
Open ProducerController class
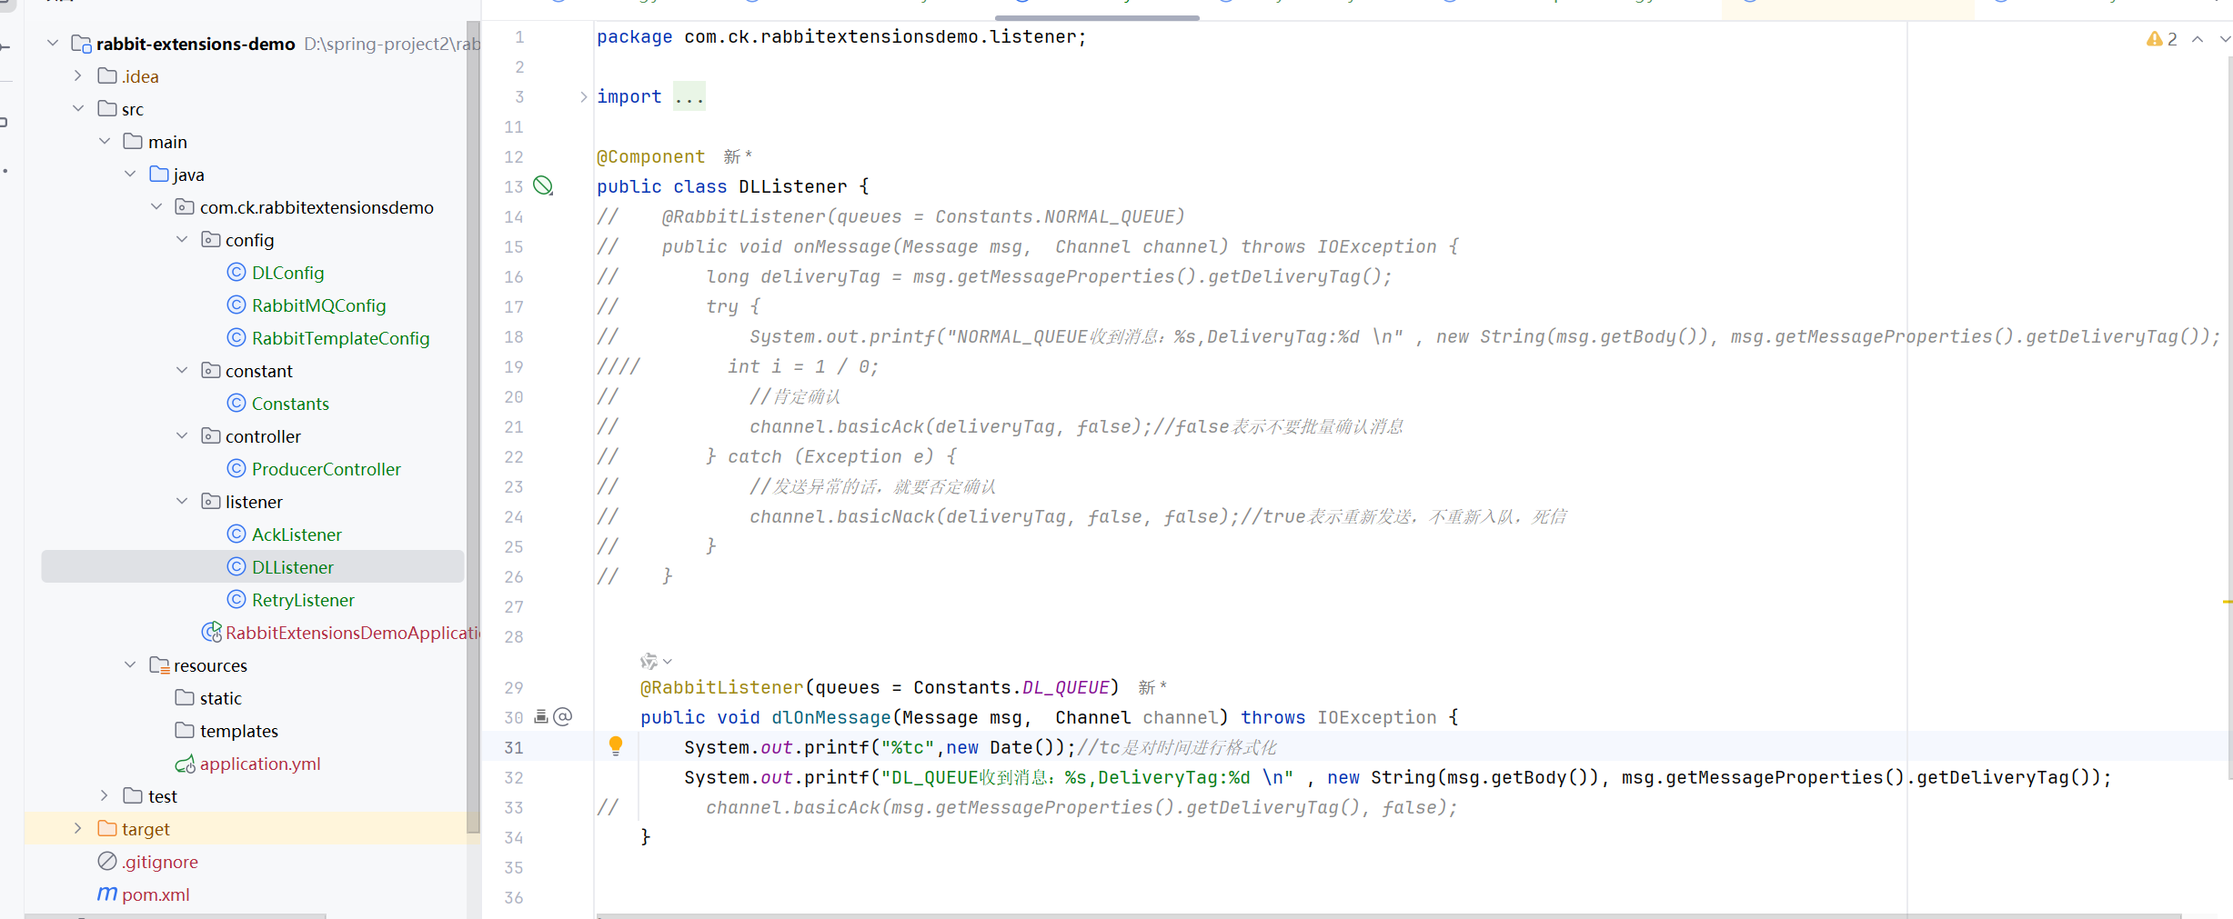[x=326, y=469]
